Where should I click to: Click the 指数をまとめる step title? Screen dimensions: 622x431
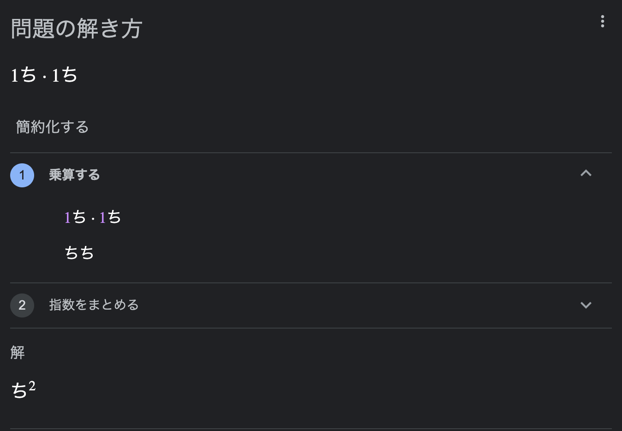94,305
